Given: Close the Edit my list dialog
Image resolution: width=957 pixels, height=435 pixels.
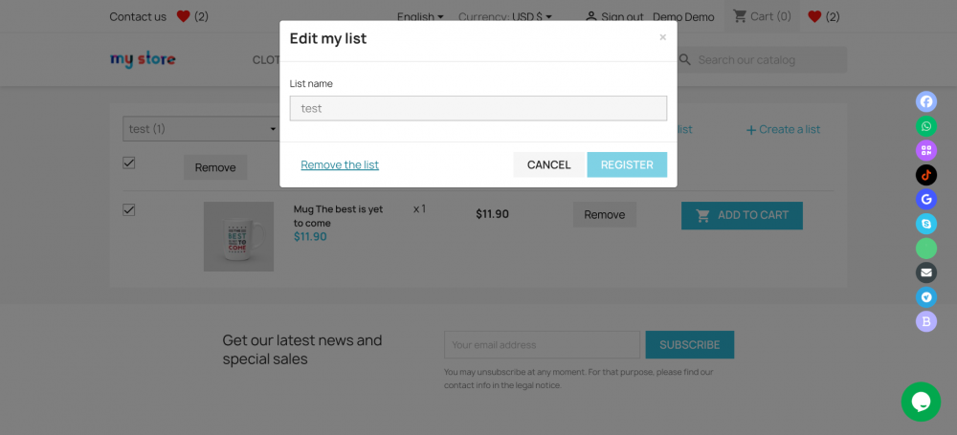Looking at the screenshot, I should point(662,37).
